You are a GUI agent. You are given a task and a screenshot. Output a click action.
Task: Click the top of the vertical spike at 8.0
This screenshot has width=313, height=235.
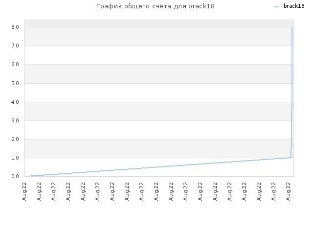tap(292, 27)
